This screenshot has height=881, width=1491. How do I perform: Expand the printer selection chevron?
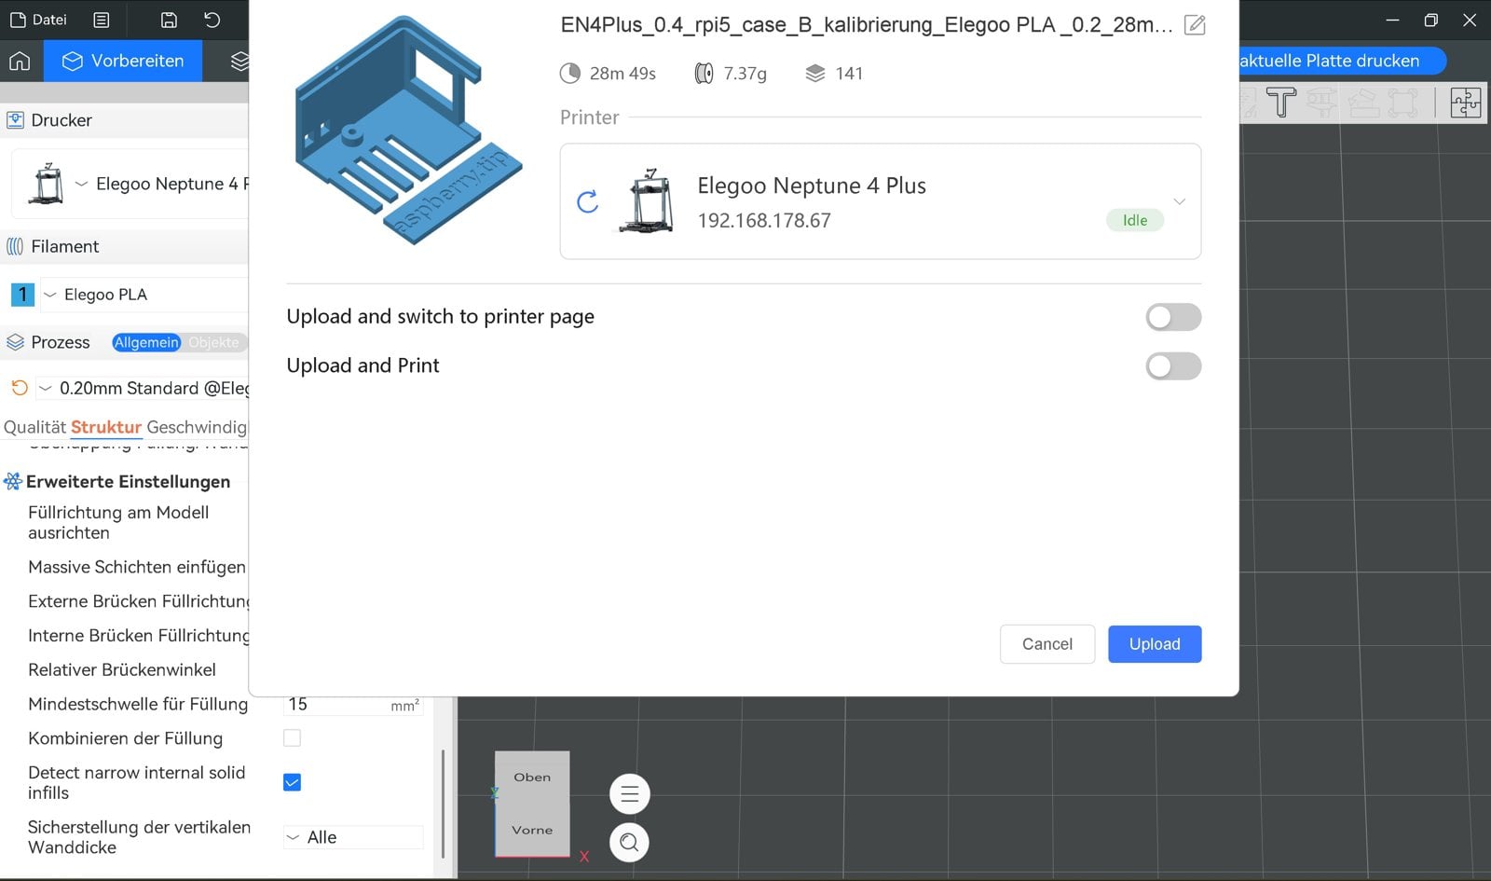pos(1179,201)
